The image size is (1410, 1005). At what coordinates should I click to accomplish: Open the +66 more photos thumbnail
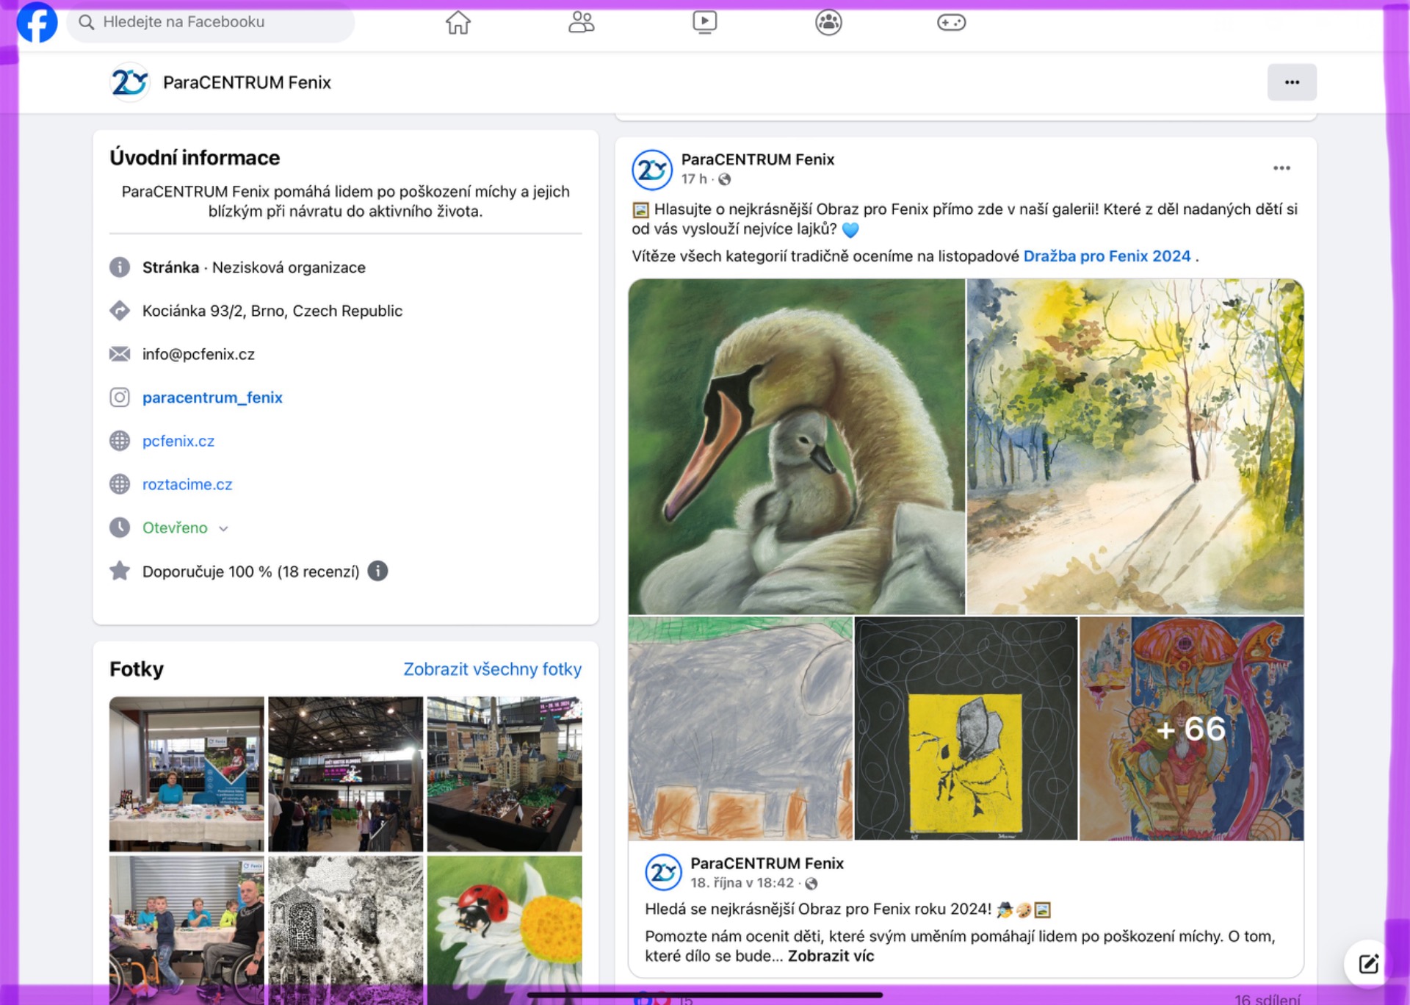[x=1190, y=728]
